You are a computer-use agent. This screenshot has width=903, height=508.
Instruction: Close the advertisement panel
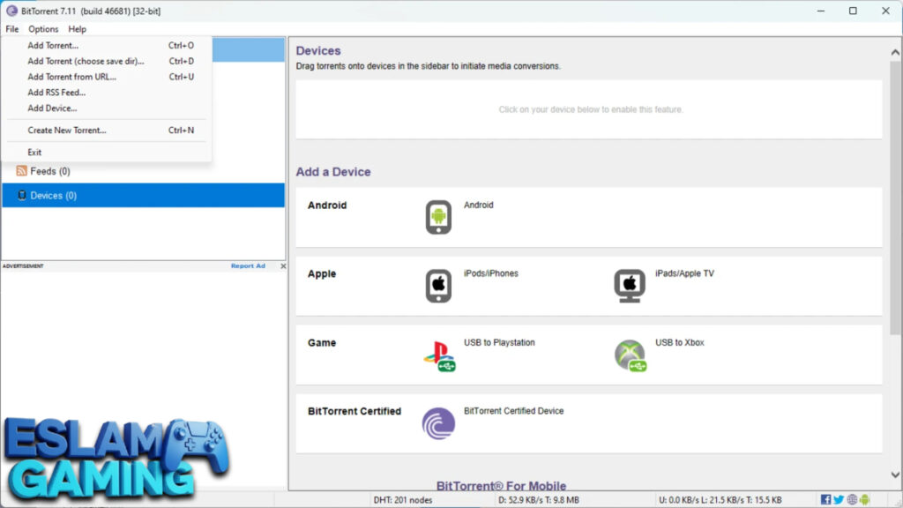coord(283,265)
